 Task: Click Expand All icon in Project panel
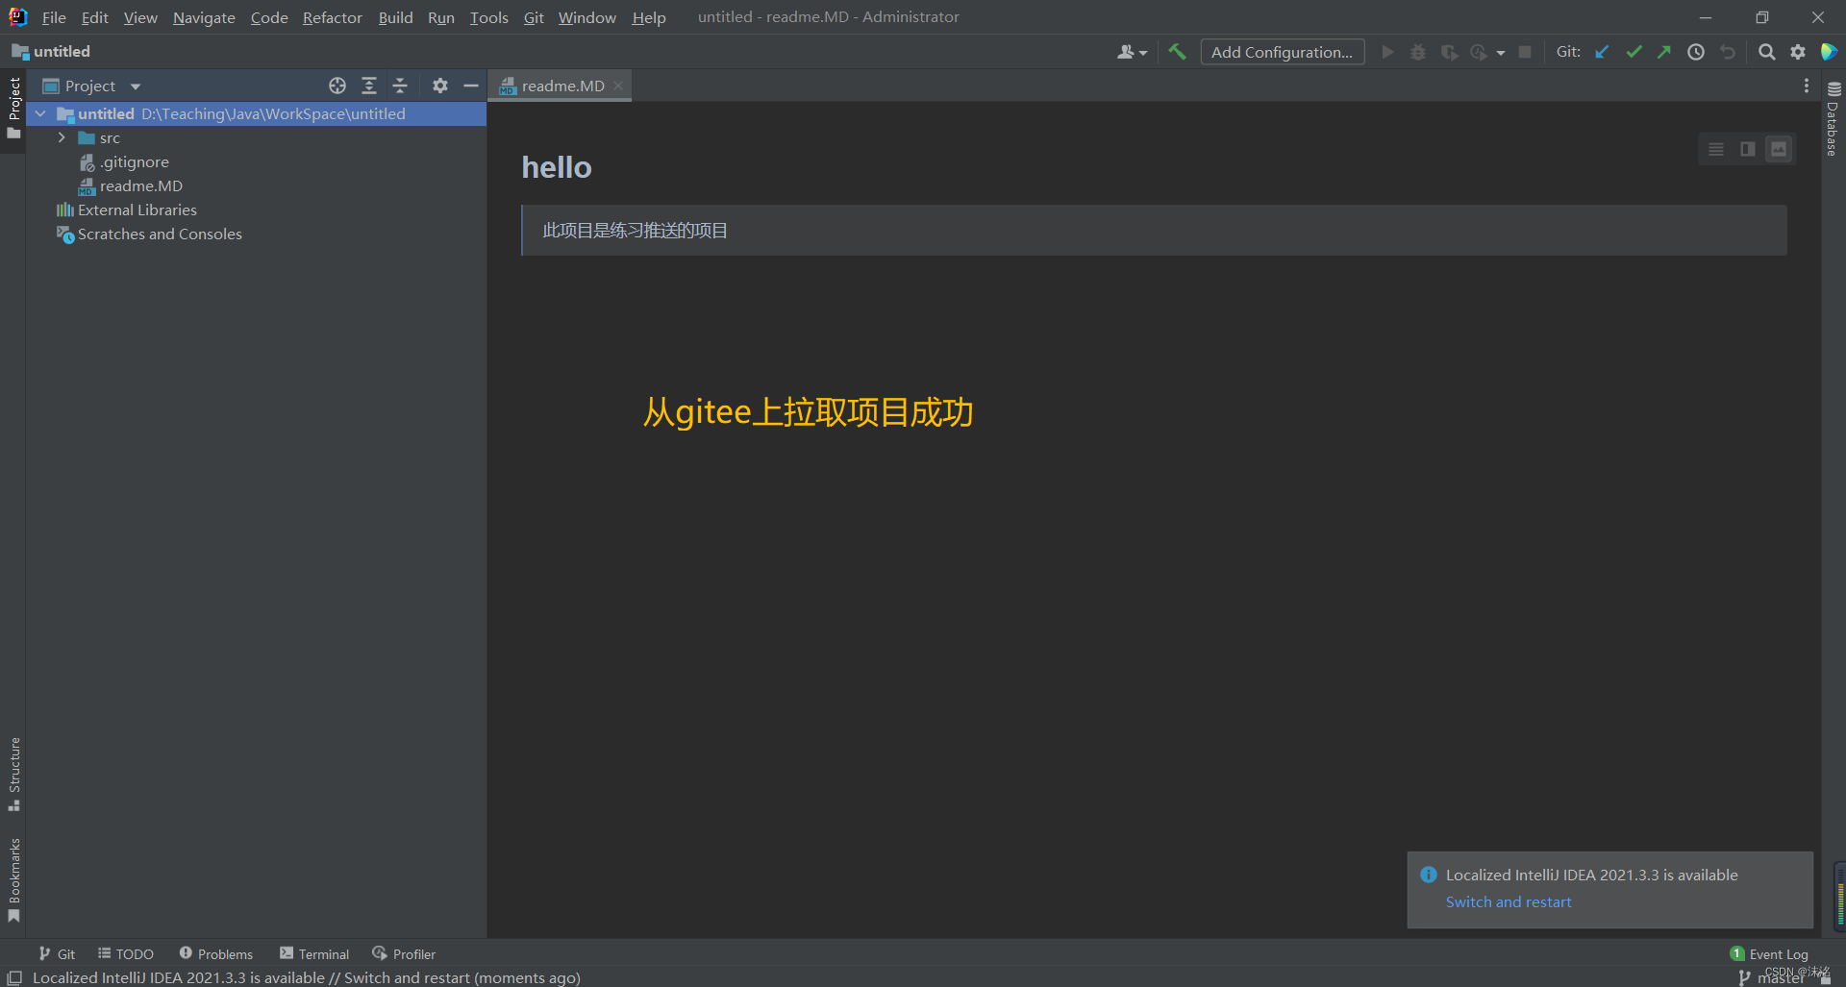point(369,86)
